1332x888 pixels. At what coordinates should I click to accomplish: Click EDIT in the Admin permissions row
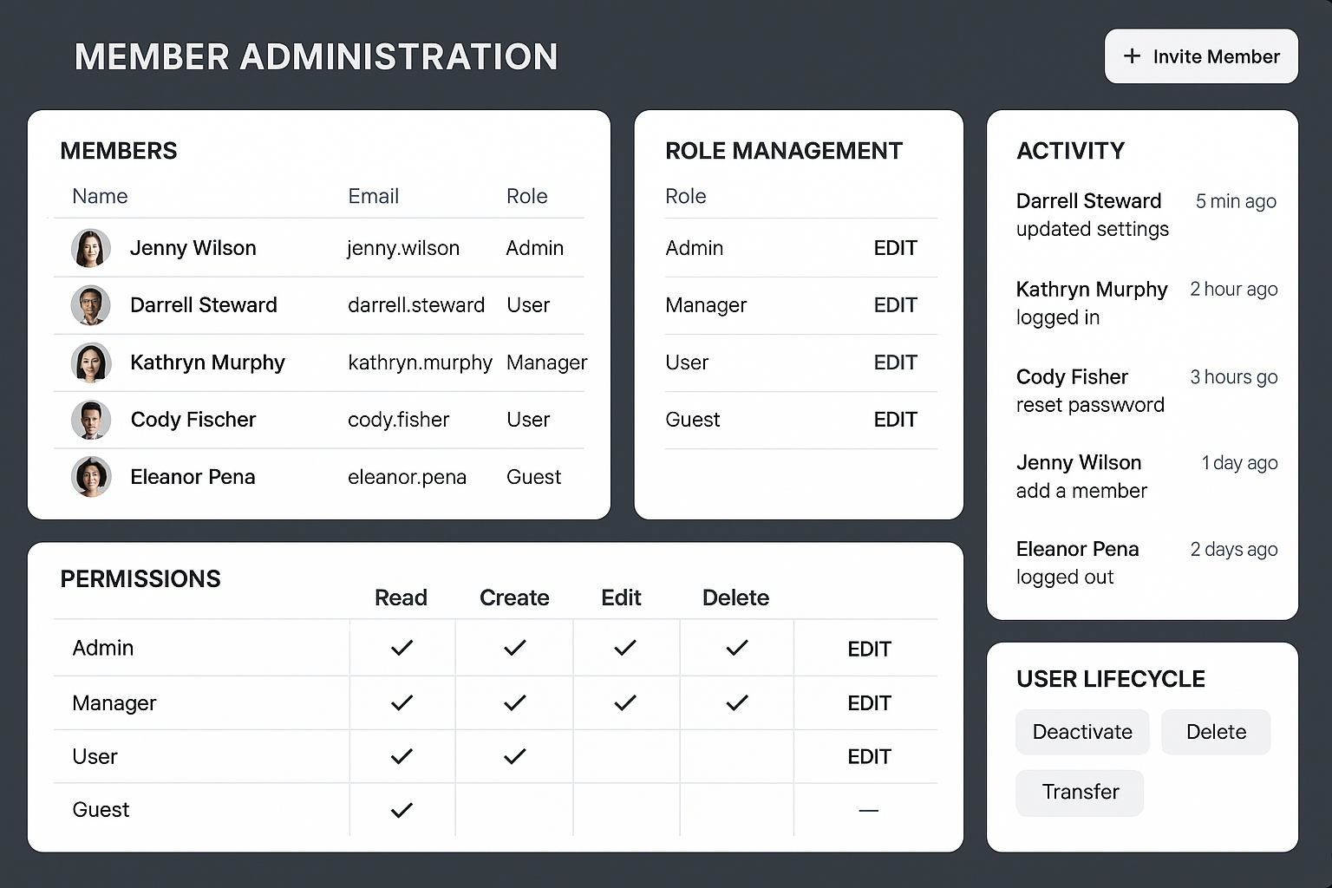[869, 649]
